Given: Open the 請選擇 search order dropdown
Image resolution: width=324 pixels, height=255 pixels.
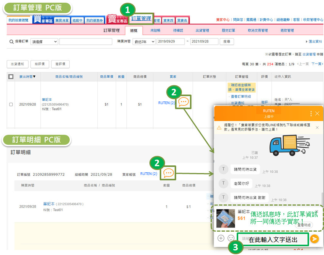Looking at the screenshot, I should [44, 41].
